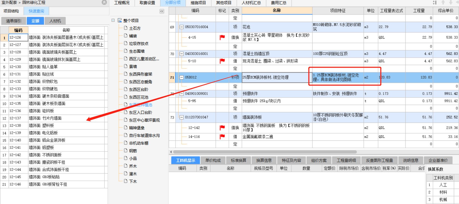Collapse item 05B012 row
This screenshot has height=204, width=459.
182,77
